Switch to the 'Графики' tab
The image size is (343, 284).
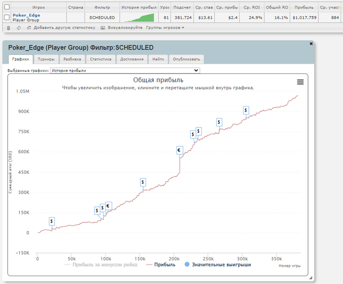pyautogui.click(x=21, y=59)
